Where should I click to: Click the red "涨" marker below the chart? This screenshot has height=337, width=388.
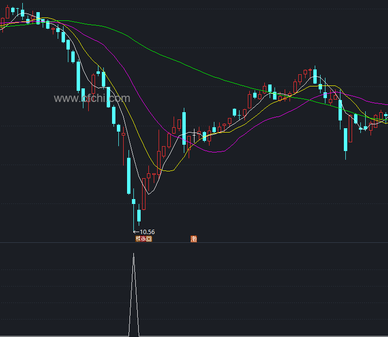(x=144, y=239)
